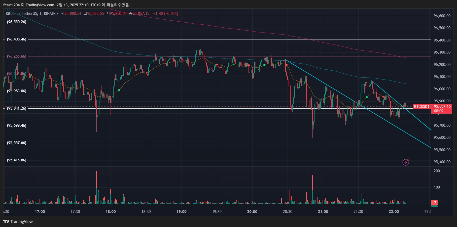
Task: Click the red 7 badge by volume
Action: [435, 203]
